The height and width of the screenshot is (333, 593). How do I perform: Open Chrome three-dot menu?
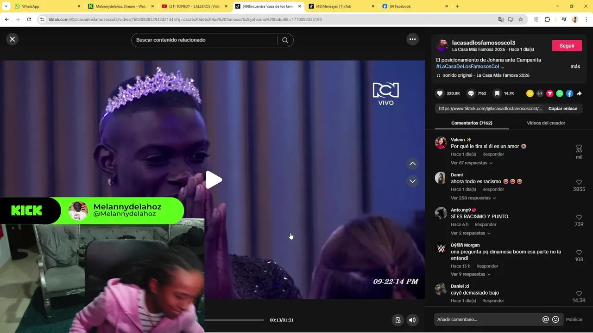[x=587, y=19]
